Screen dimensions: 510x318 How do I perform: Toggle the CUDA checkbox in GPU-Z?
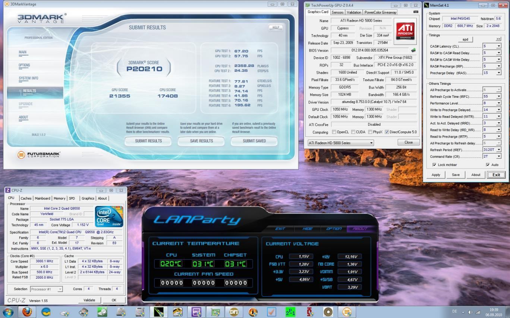pos(353,132)
